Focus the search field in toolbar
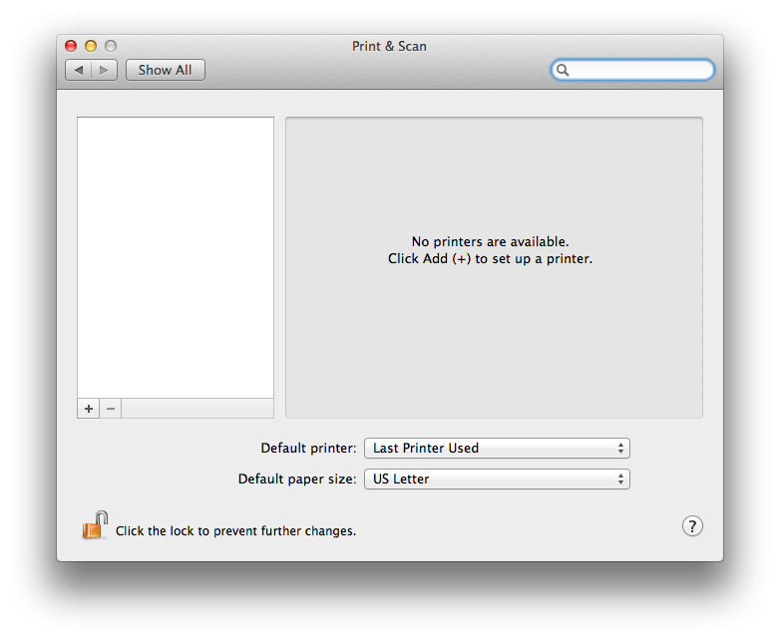The height and width of the screenshot is (640, 780). pyautogui.click(x=632, y=70)
